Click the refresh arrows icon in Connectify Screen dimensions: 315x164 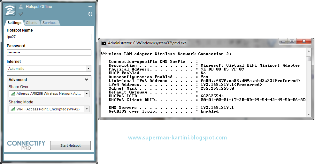(90, 14)
